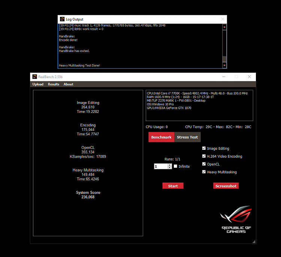Click the Encoding score 175,044
Image resolution: width=281 pixels, height=257 pixels.
(88, 130)
